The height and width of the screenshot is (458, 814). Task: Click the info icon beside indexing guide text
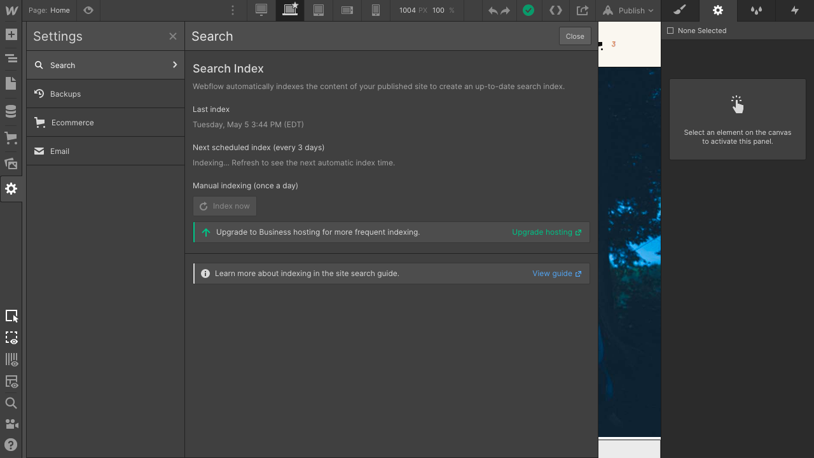point(205,274)
